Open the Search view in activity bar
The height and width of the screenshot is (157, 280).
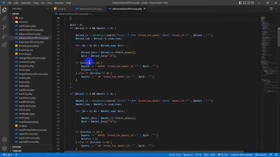pos(4,18)
